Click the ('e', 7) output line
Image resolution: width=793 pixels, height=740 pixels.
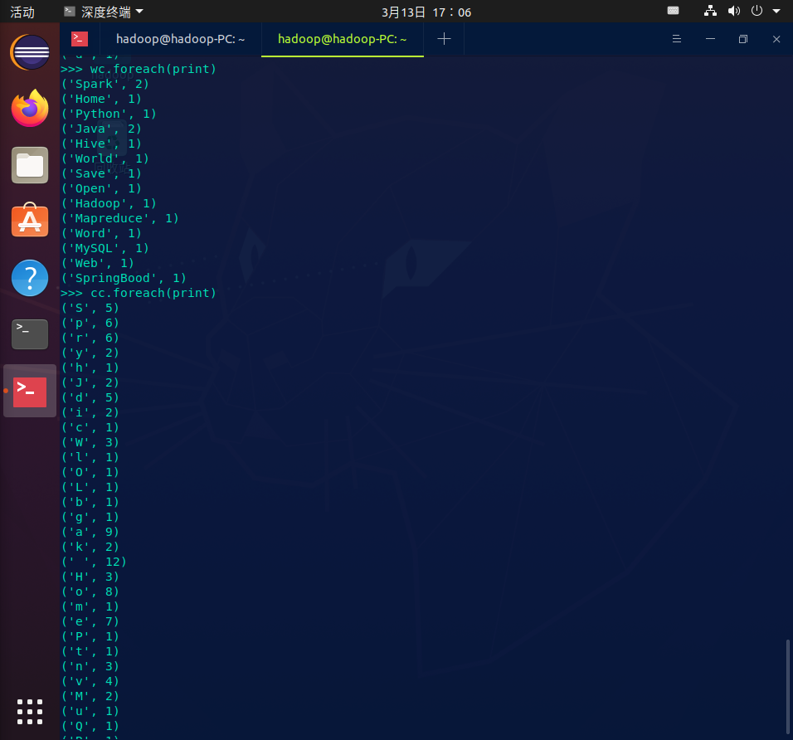[90, 621]
